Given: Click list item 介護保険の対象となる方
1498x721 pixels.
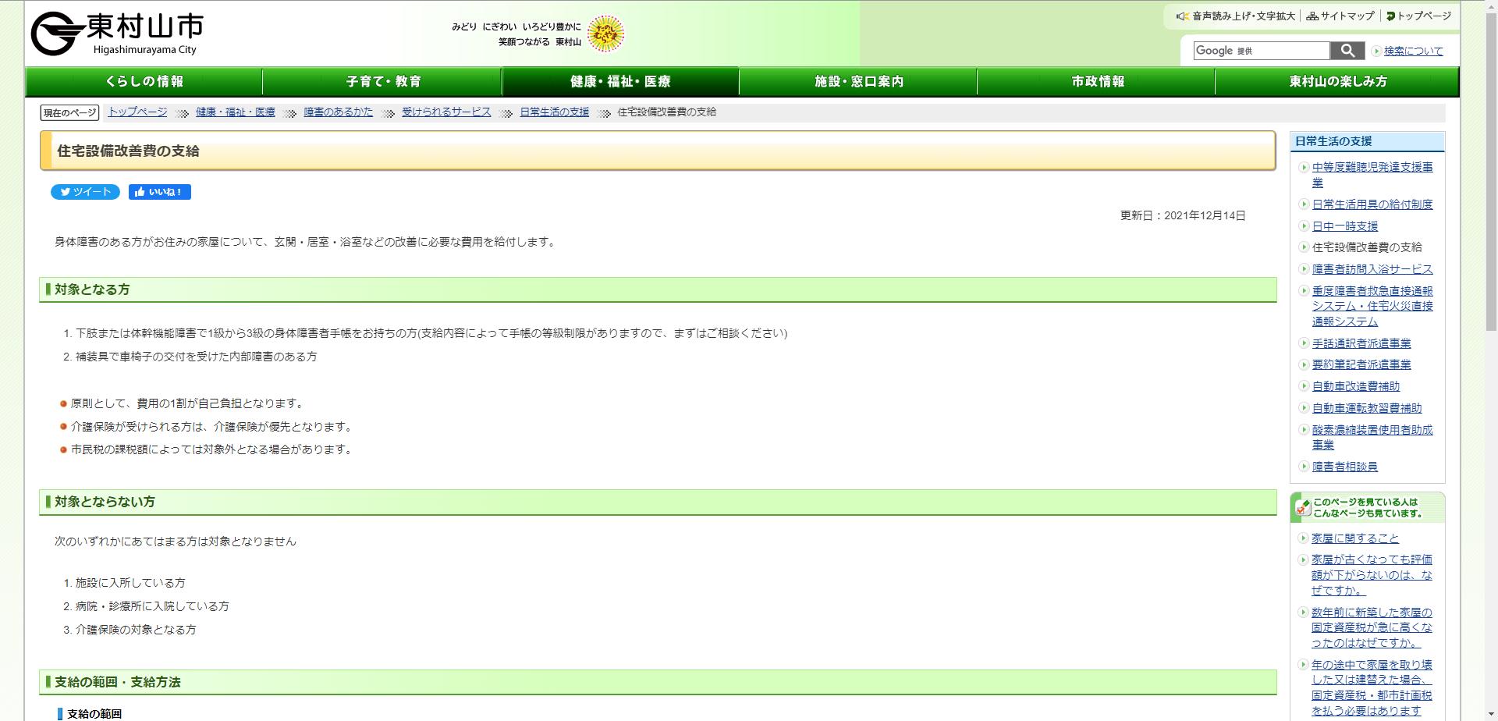Looking at the screenshot, I should pyautogui.click(x=136, y=630).
